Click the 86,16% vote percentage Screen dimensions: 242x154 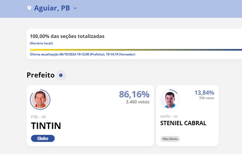coord(134,94)
